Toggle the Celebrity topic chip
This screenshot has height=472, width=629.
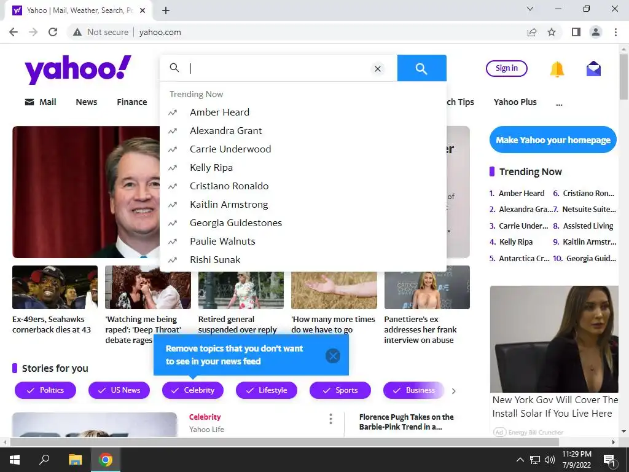click(x=193, y=390)
